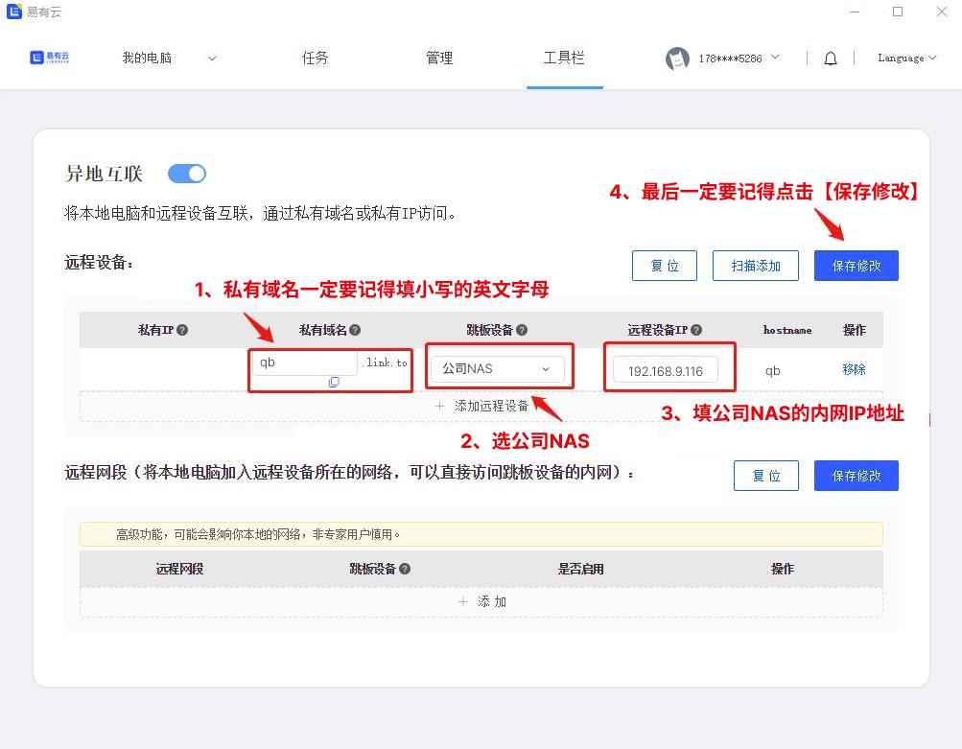Click the 扫描添加 button
This screenshot has width=962, height=749.
coord(756,266)
